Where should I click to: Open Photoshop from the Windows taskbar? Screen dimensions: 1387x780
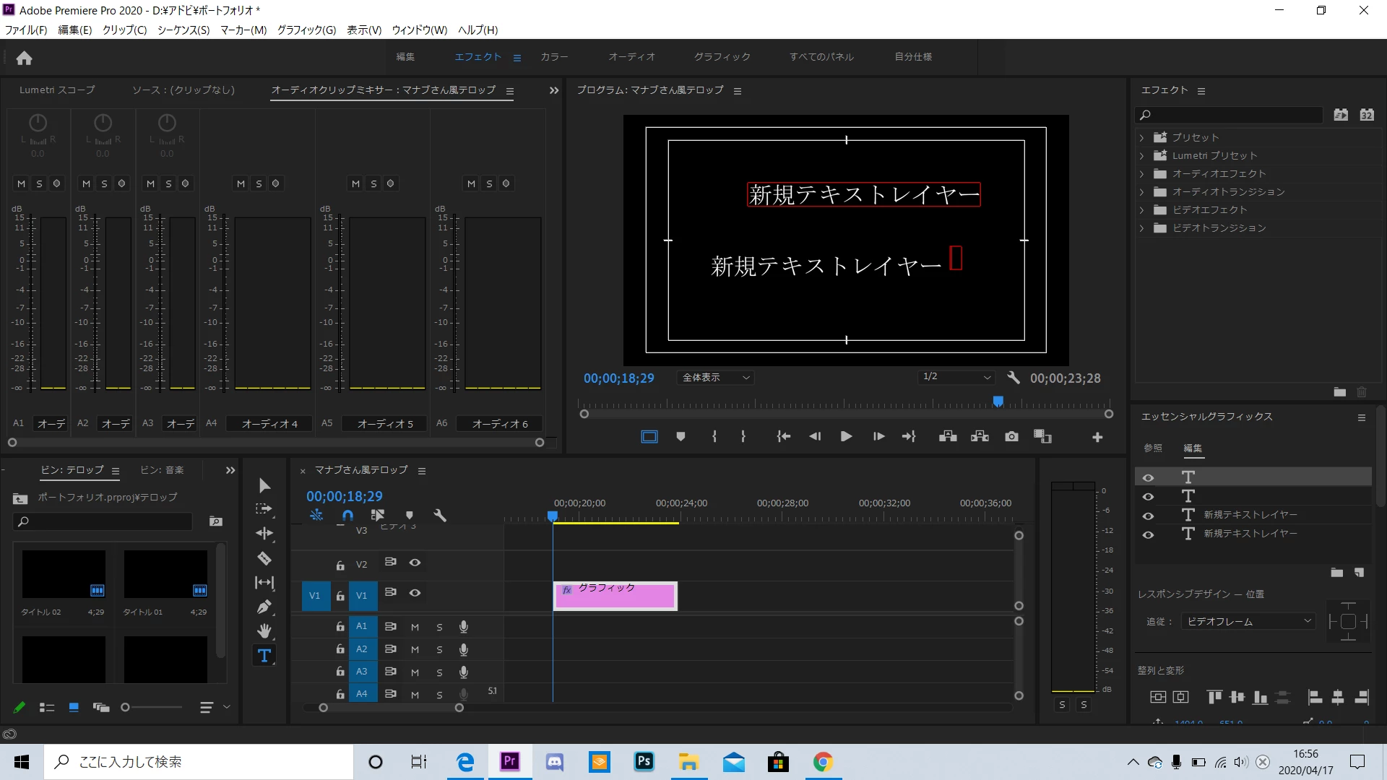644,762
